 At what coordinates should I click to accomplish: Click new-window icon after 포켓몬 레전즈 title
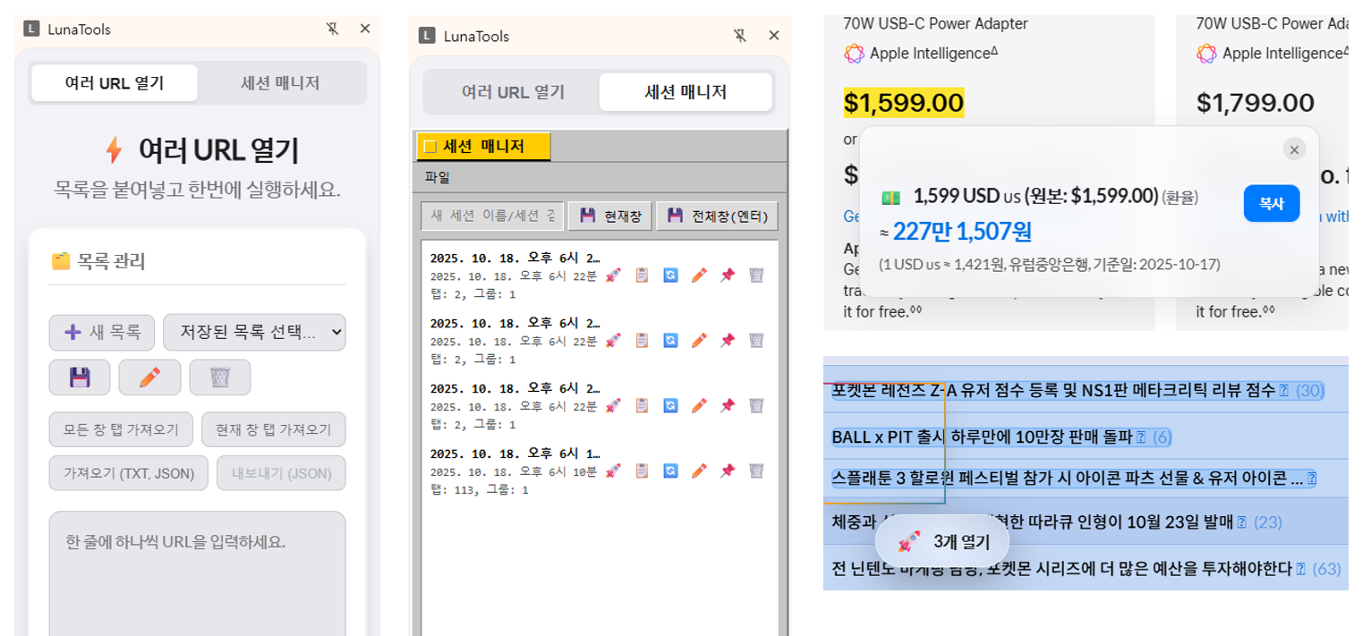coord(1284,391)
